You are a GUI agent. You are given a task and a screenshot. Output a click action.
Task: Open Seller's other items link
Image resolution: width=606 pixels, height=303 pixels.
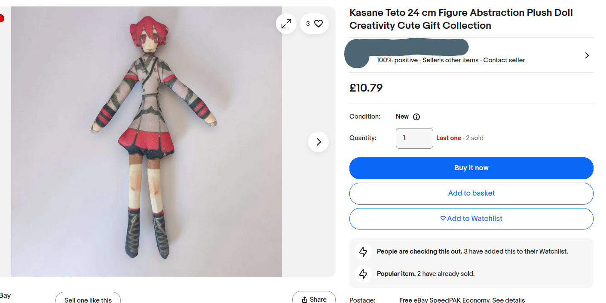tap(450, 60)
